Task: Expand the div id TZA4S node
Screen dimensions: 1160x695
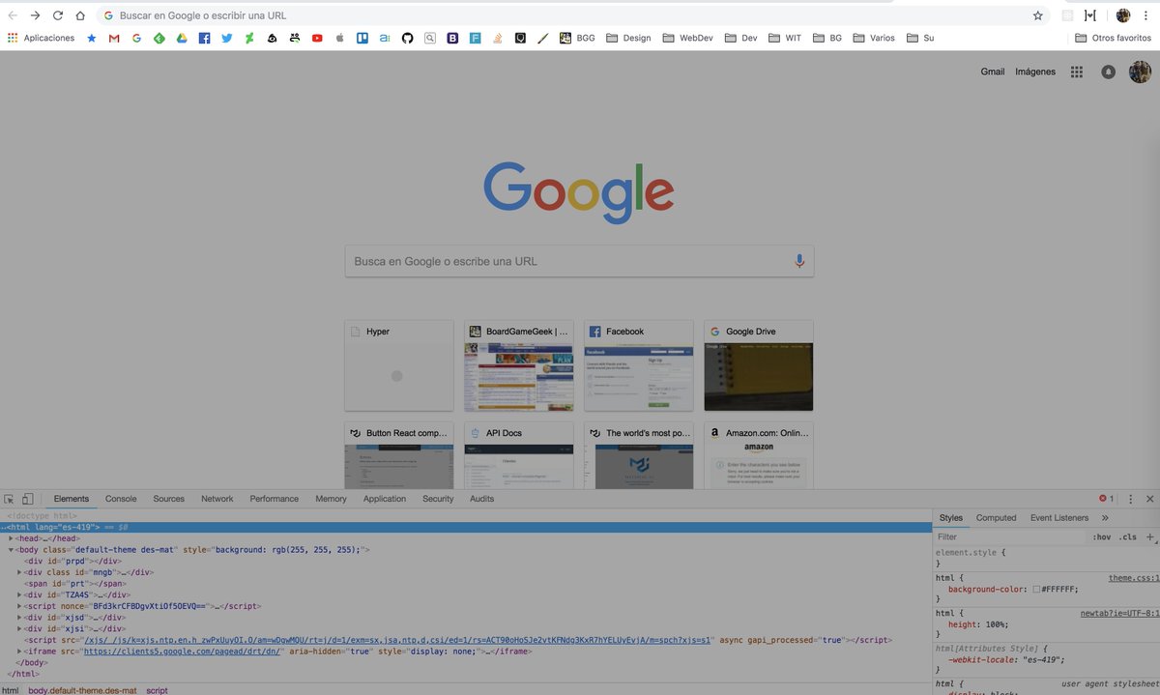Action: 19,594
